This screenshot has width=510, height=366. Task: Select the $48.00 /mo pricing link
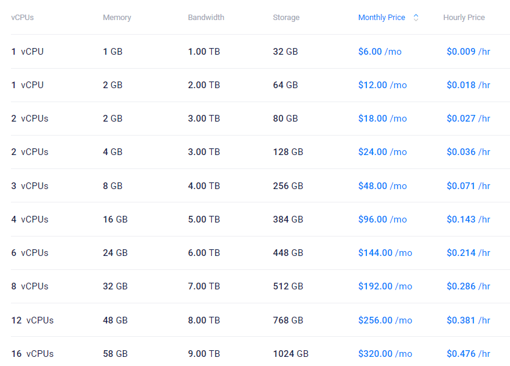coord(382,186)
